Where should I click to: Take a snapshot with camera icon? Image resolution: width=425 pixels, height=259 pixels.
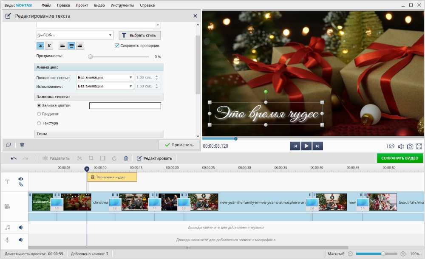click(410, 146)
